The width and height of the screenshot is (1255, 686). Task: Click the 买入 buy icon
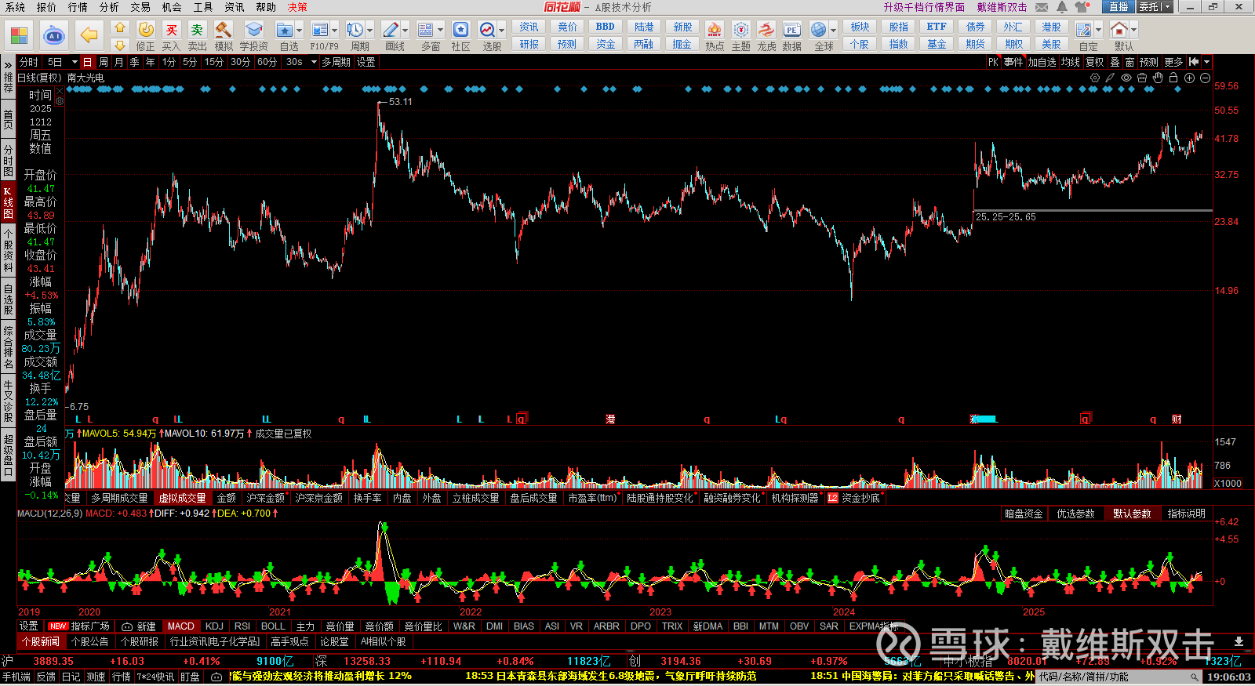point(171,30)
